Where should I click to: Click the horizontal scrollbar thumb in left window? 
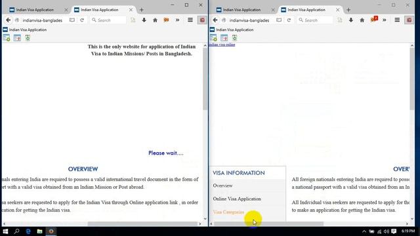click(x=142, y=224)
